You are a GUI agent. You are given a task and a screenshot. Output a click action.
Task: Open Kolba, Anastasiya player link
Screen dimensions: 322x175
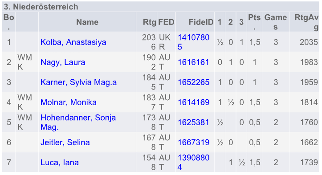pyautogui.click(x=73, y=42)
